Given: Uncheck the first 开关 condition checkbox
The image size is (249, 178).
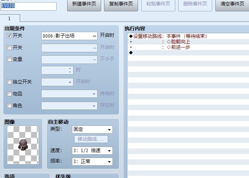Looking at the screenshot, I should click(x=9, y=35).
